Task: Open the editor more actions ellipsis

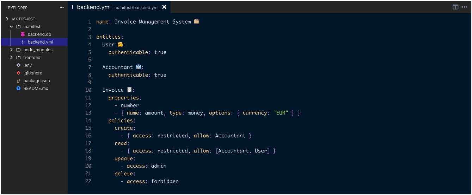Action: [464, 7]
